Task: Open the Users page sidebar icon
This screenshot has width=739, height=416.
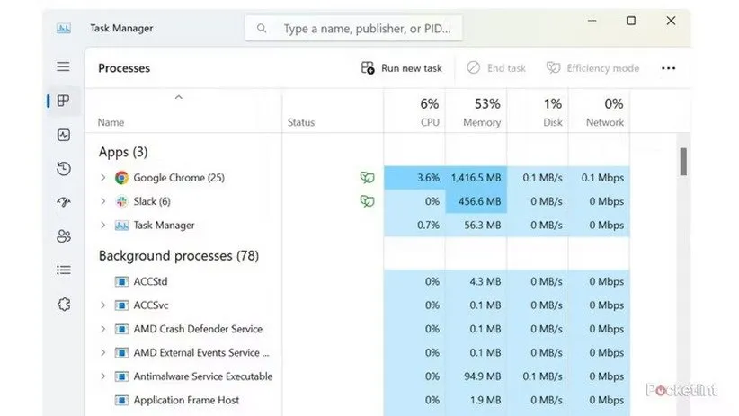Action: [x=63, y=236]
